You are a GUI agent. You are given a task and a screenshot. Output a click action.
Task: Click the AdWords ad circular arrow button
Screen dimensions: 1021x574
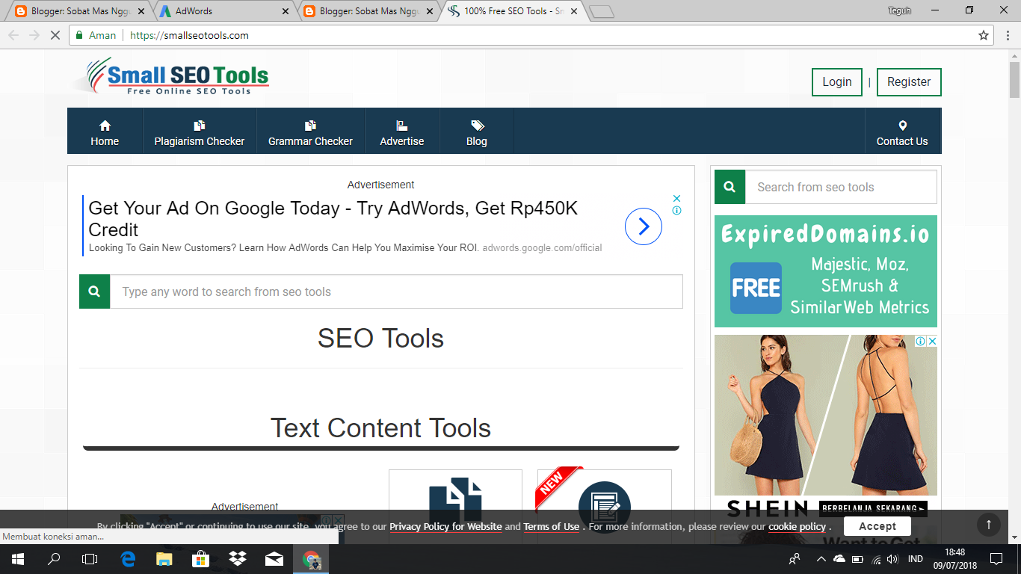click(x=644, y=226)
